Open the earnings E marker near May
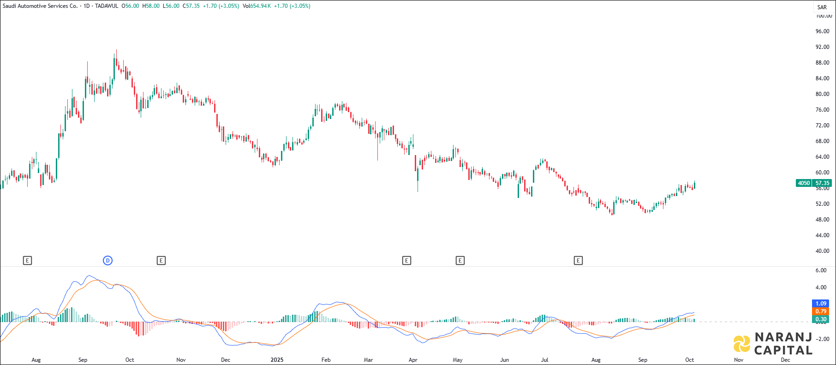Screen dimensions: 836x365 pyautogui.click(x=460, y=261)
